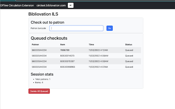Click the blue Go button
The width and height of the screenshot is (175, 109).
pyautogui.click(x=109, y=28)
